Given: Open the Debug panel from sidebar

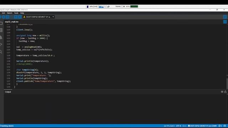Looking at the screenshot, I should click(x=1, y=44).
